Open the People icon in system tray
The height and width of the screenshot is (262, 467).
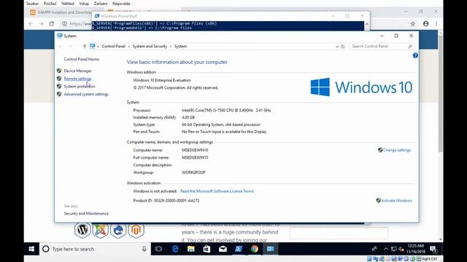(374, 249)
